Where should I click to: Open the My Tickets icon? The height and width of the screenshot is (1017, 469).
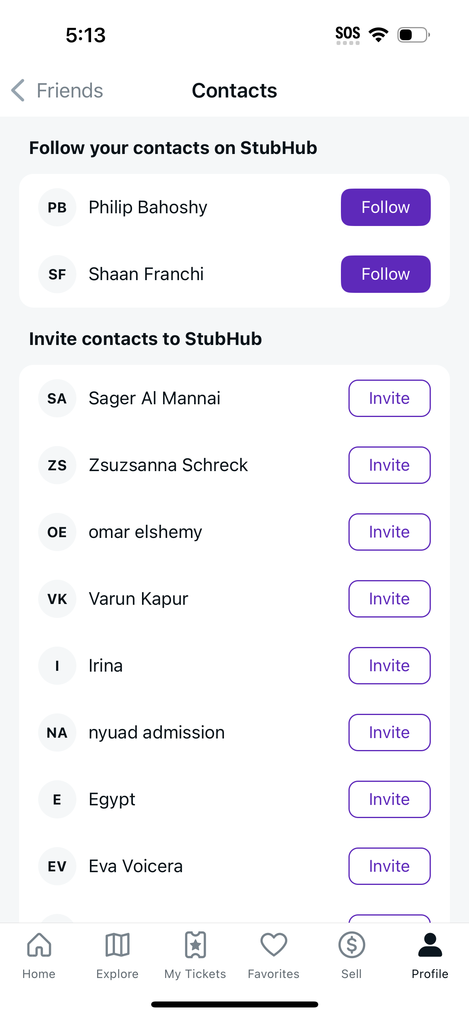[x=195, y=945]
